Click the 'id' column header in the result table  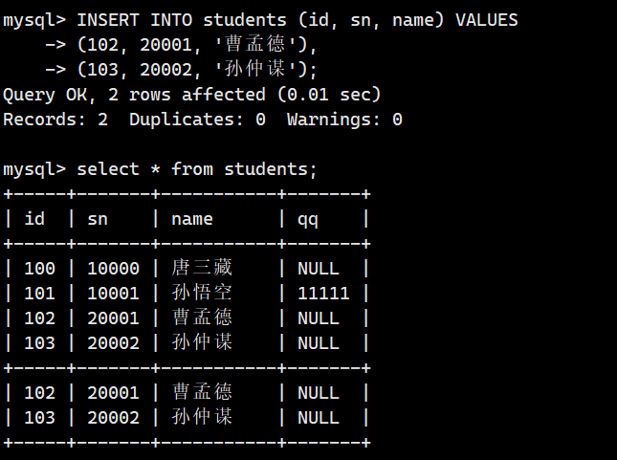[x=34, y=219]
